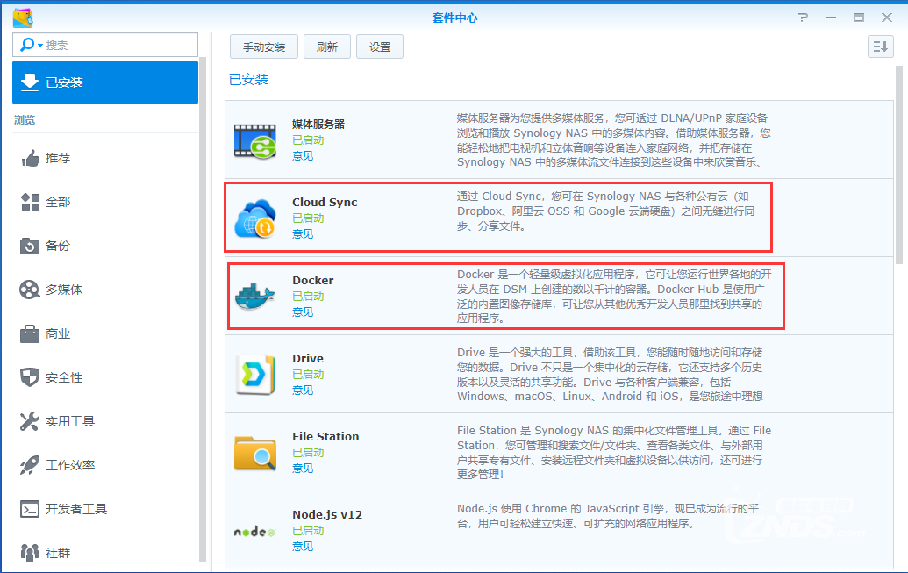Click the sidebar category list scrollbar
Viewport: 908px width, 573px height.
pos(202,310)
